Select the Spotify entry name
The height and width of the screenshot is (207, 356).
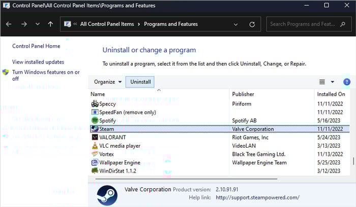click(x=107, y=121)
